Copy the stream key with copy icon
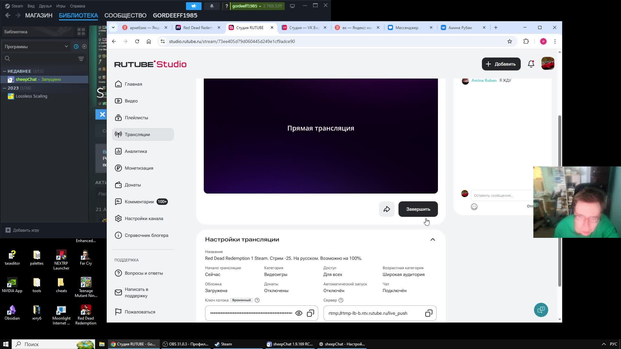The width and height of the screenshot is (621, 349). 310,313
